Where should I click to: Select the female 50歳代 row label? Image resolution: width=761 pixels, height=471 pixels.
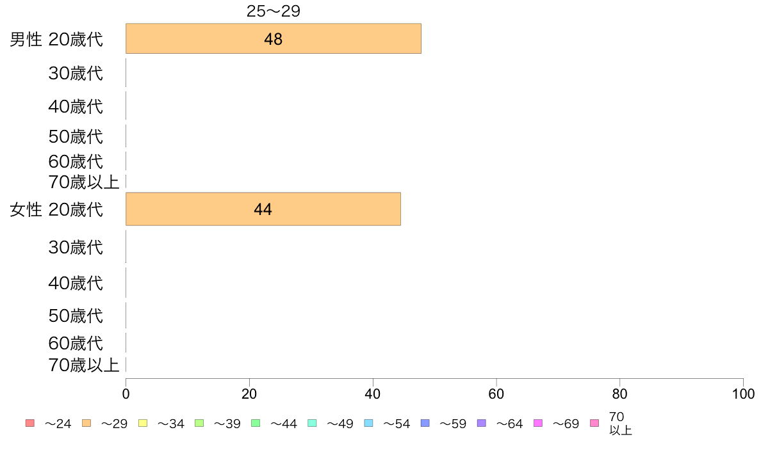click(76, 315)
